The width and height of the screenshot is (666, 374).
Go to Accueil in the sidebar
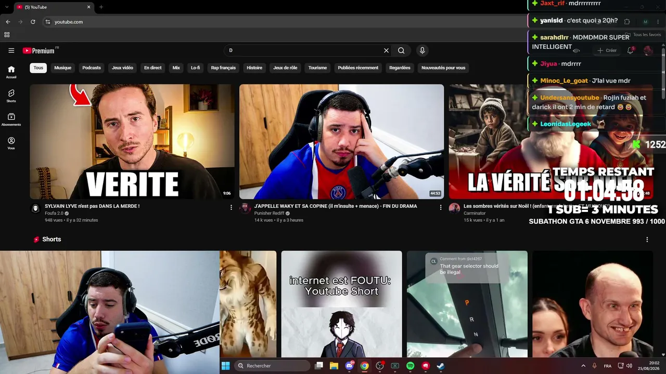pyautogui.click(x=11, y=72)
